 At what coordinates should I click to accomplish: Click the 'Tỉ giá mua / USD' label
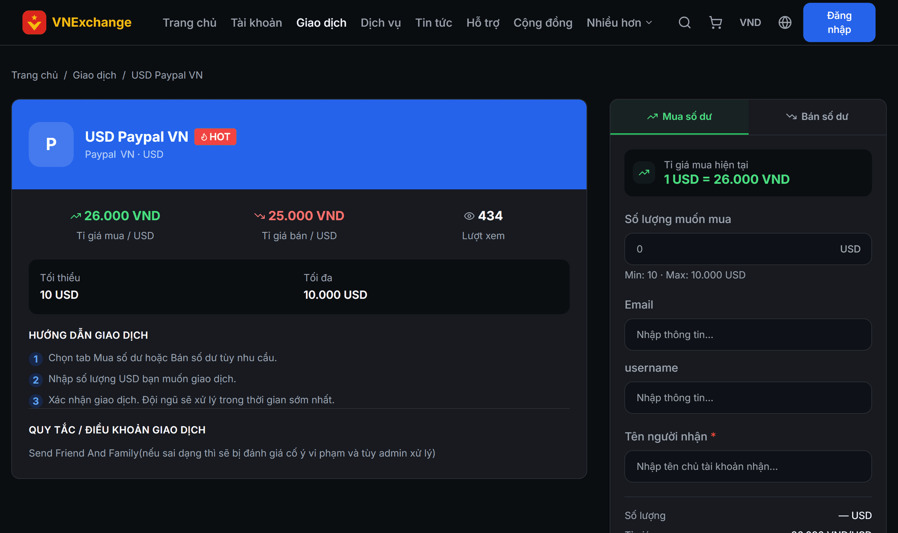(115, 236)
